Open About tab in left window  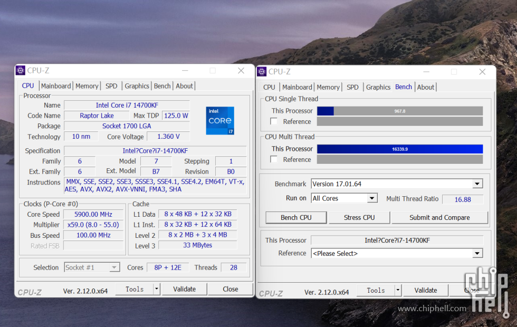[184, 86]
